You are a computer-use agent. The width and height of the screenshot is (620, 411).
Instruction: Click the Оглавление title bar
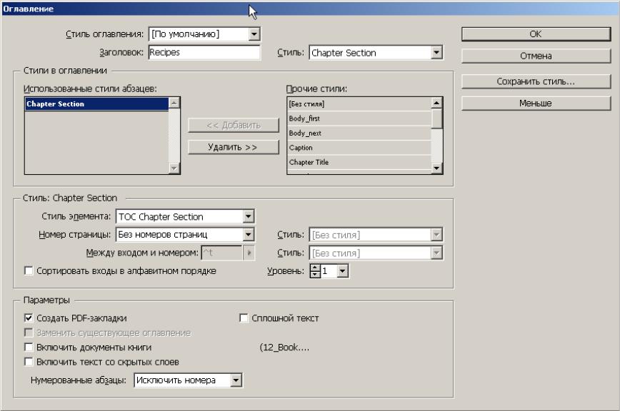coord(310,9)
